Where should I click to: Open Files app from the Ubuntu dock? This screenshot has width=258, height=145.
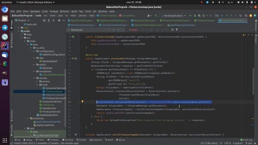coord(5,19)
